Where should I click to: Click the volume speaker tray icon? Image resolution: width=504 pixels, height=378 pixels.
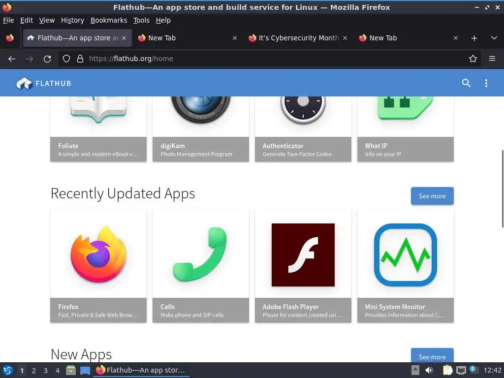tap(429, 370)
